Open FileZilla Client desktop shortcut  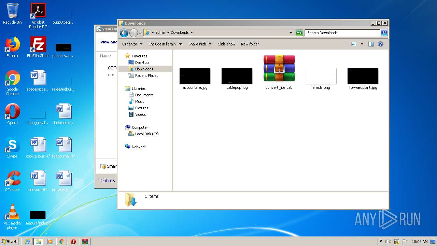coord(38,47)
